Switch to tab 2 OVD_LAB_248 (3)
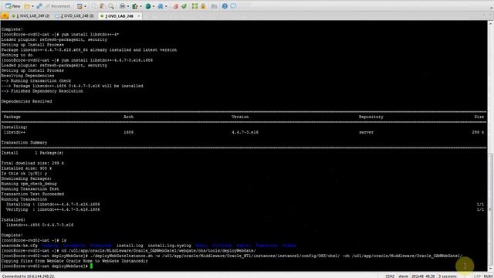Viewport: 494px width, 278px height. (x=74, y=15)
